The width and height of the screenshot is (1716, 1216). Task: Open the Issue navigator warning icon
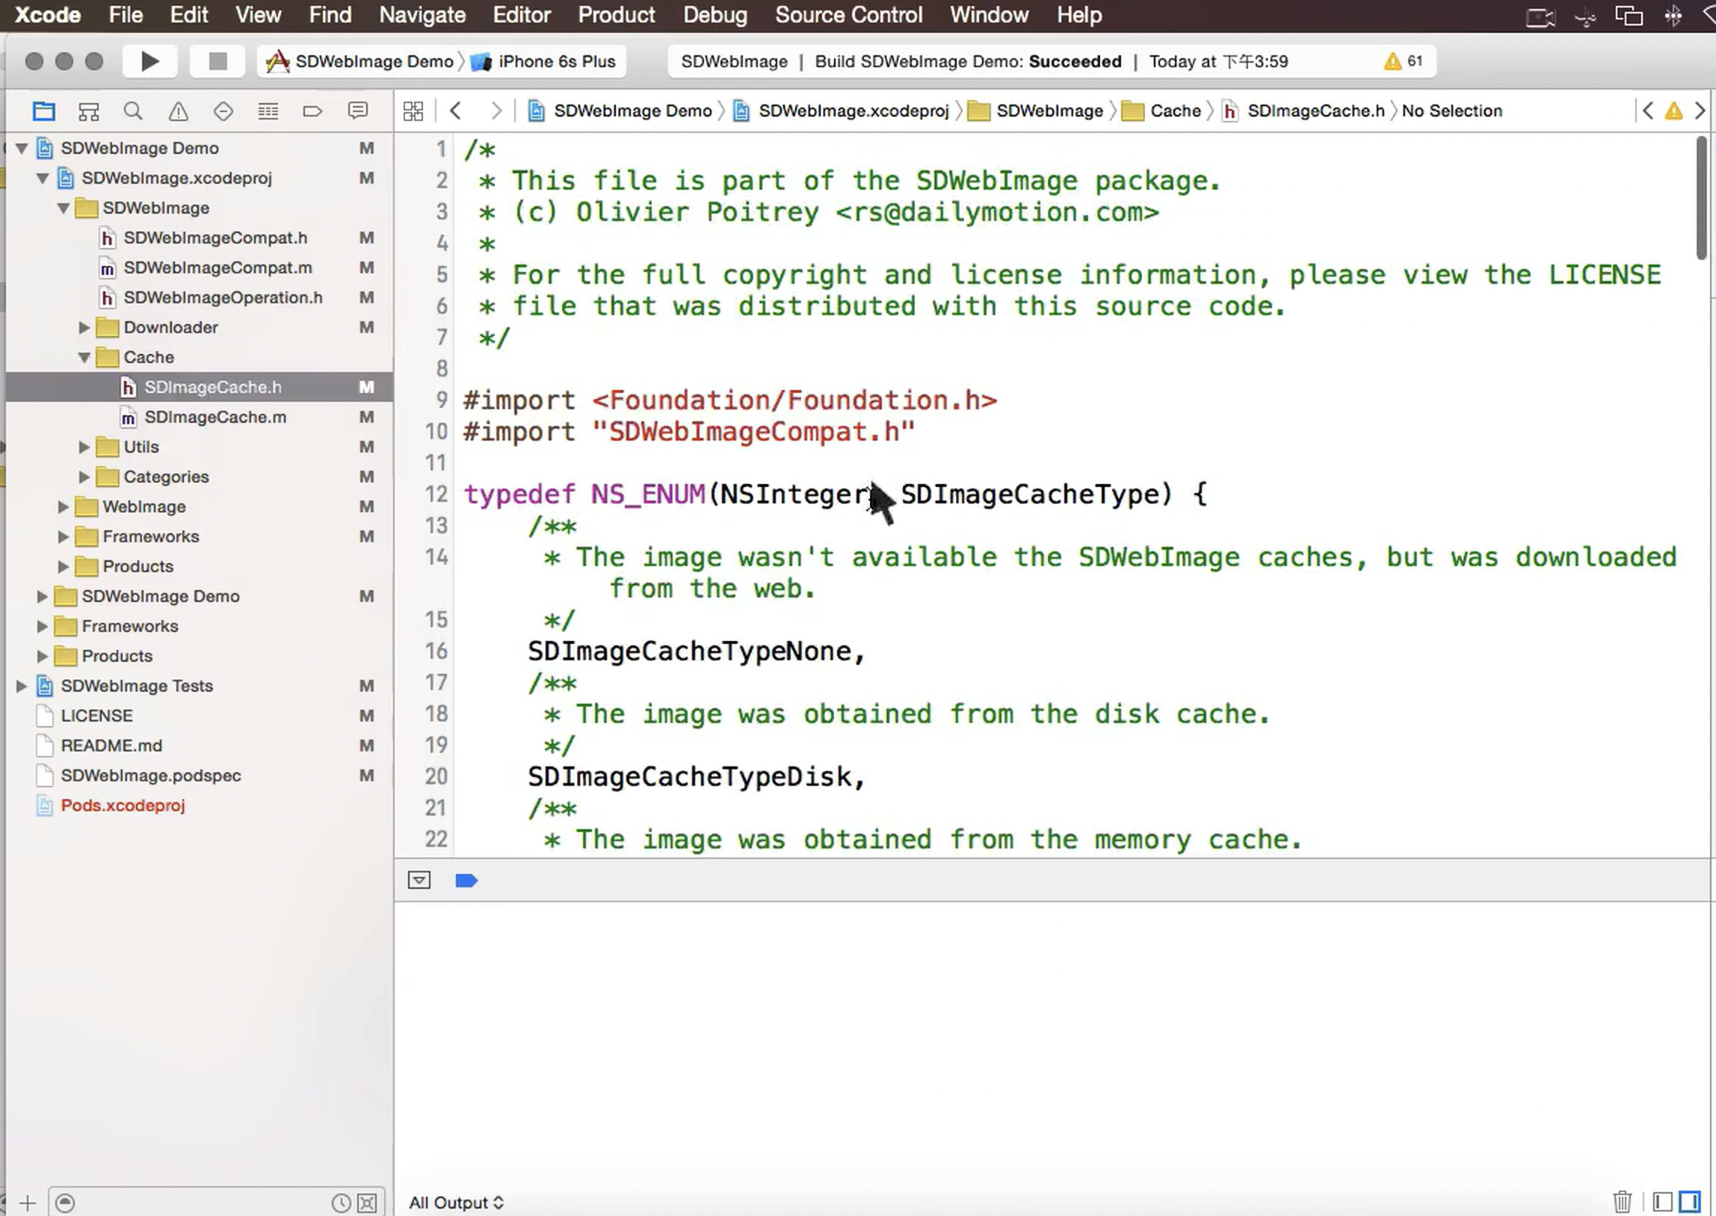pos(179,111)
